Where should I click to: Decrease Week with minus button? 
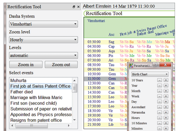pos(159,96)
